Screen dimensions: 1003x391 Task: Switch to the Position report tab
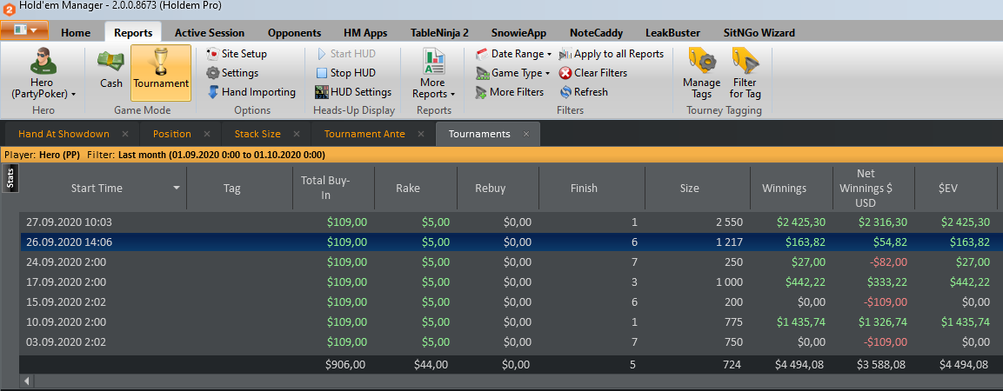pos(172,134)
